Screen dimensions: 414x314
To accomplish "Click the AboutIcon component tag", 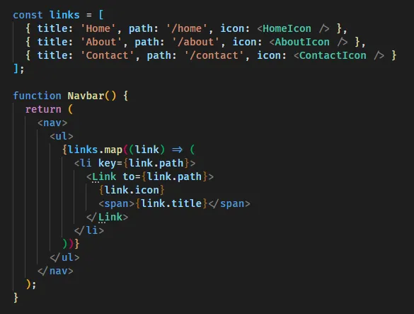I will [x=309, y=42].
